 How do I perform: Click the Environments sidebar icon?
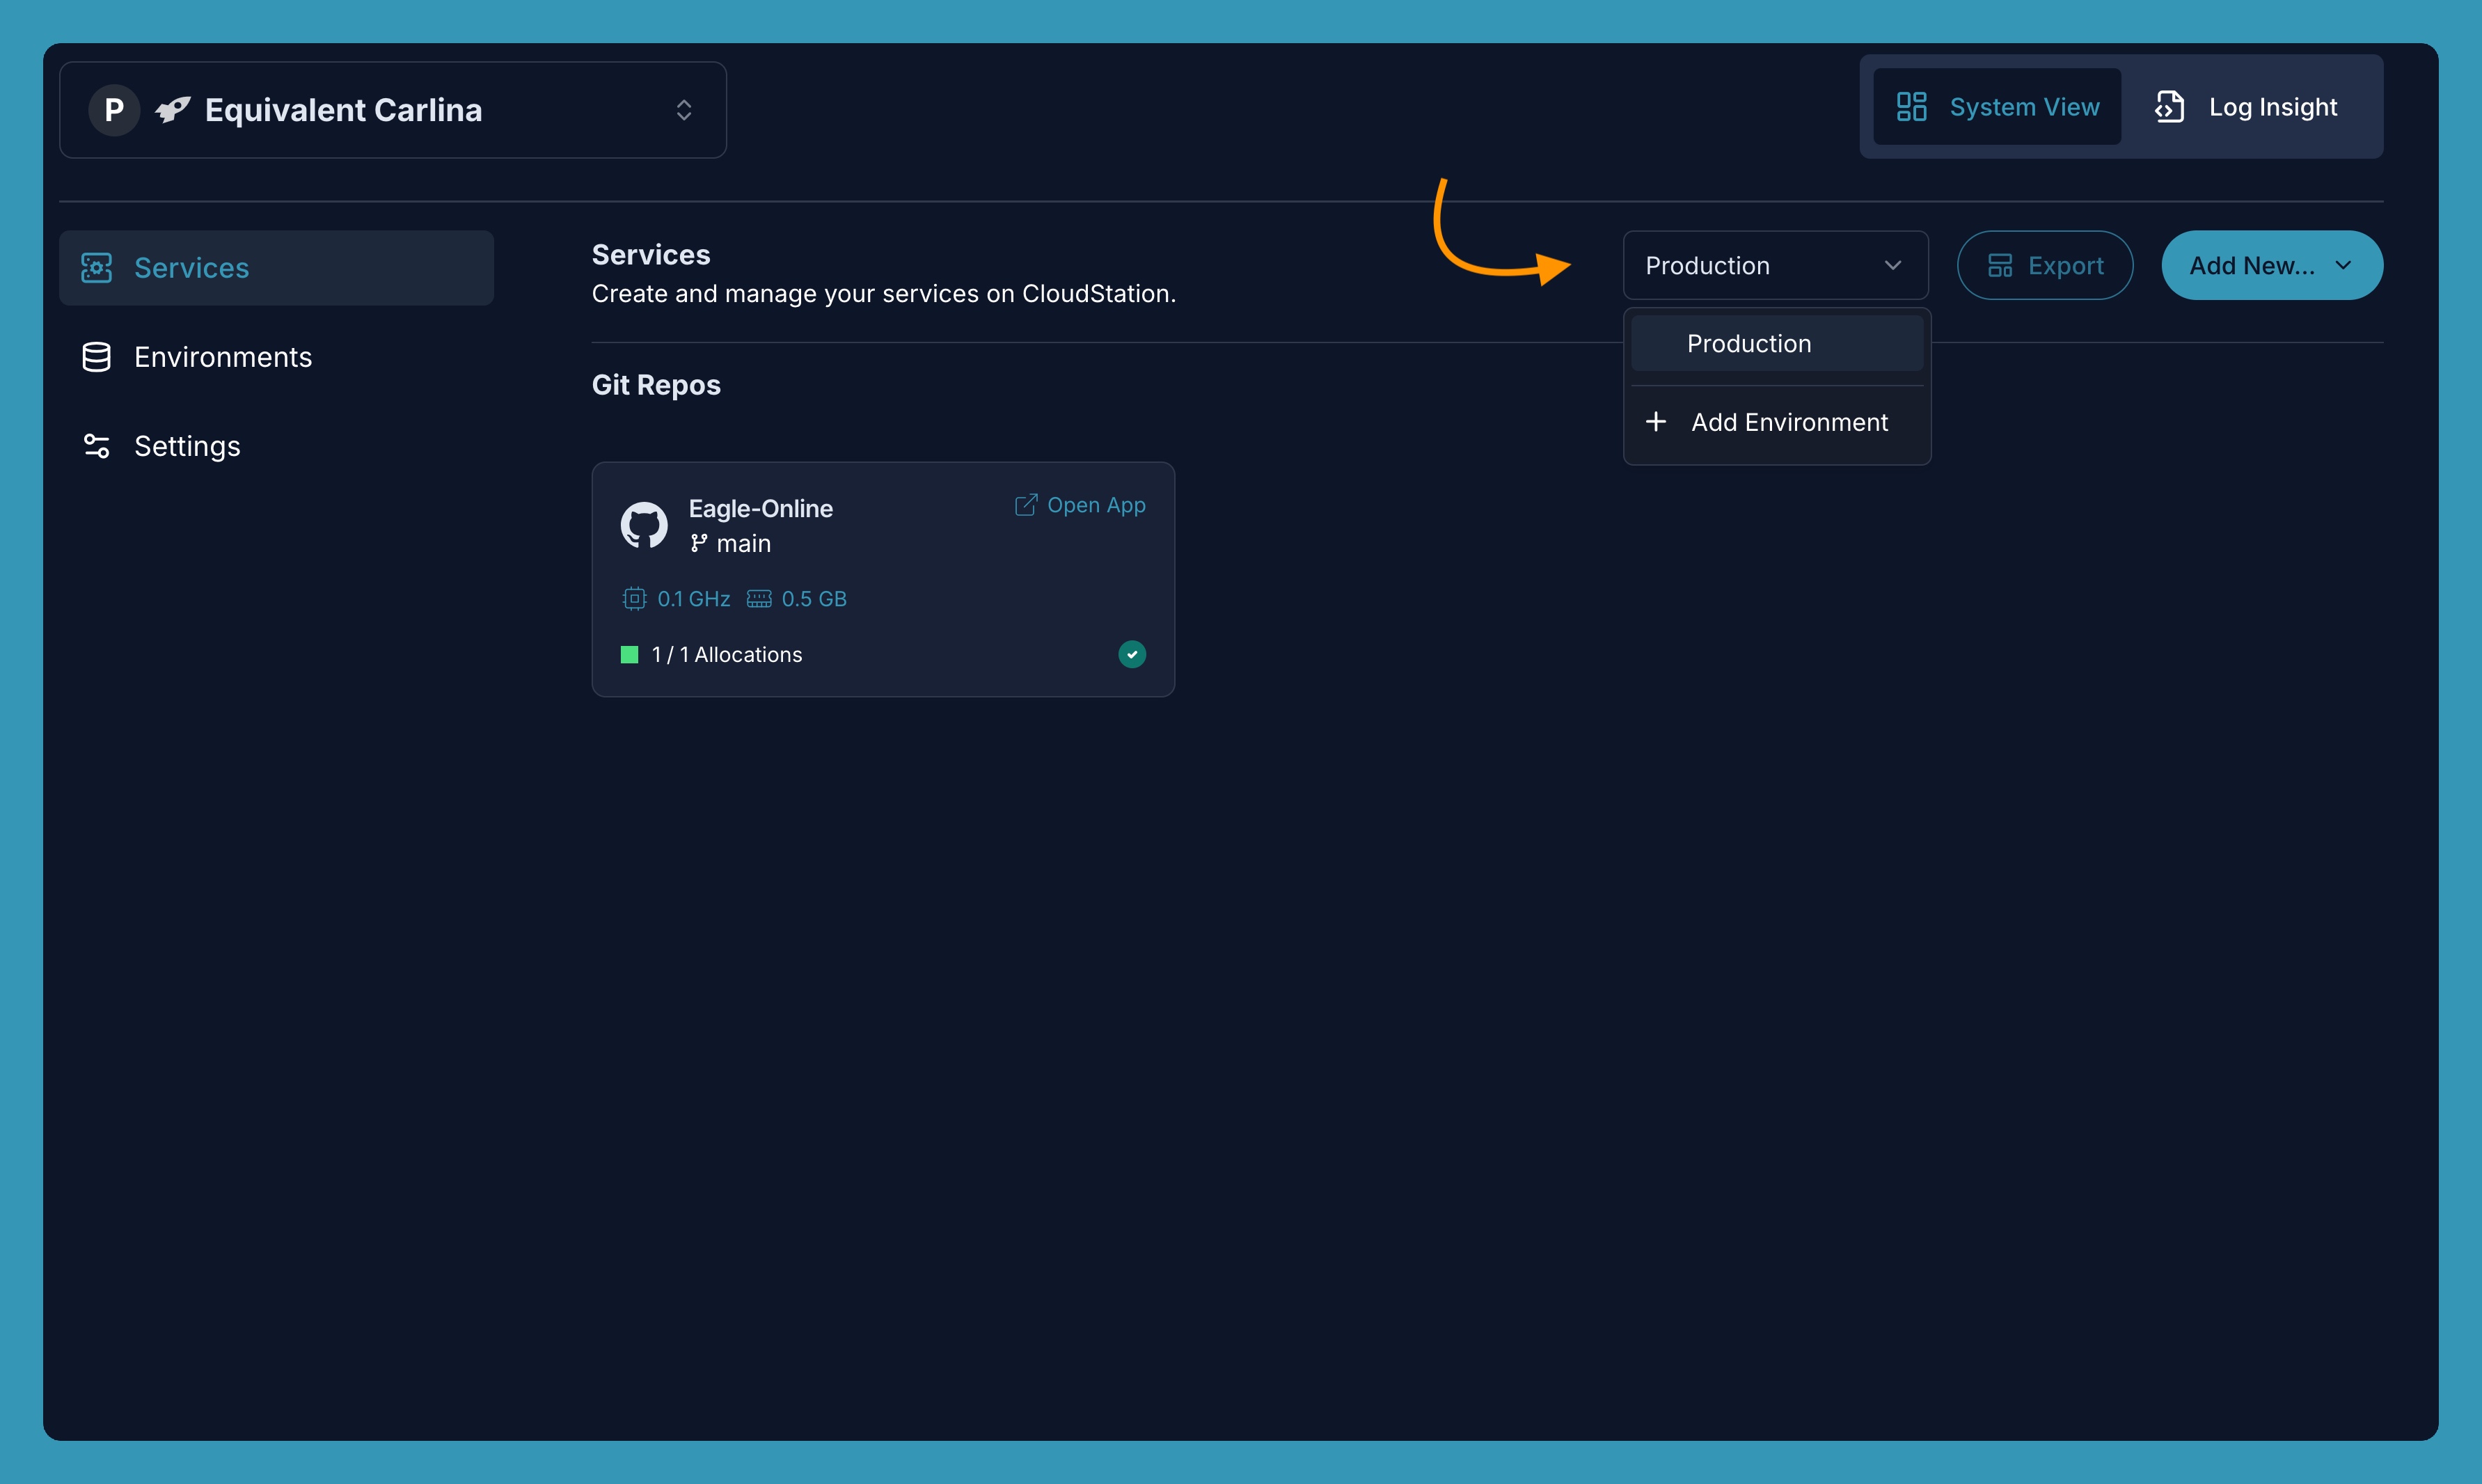pyautogui.click(x=97, y=355)
